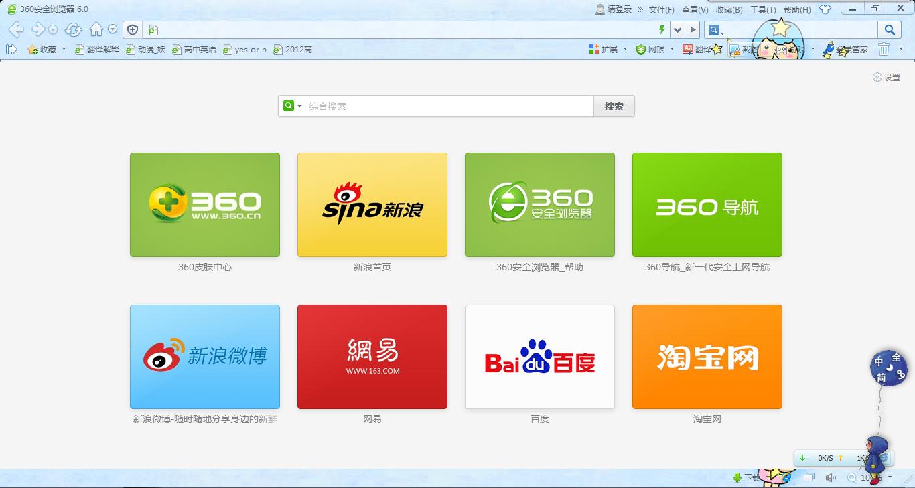915x488 pixels.
Task: Click 请登录 login link
Action: click(x=620, y=9)
